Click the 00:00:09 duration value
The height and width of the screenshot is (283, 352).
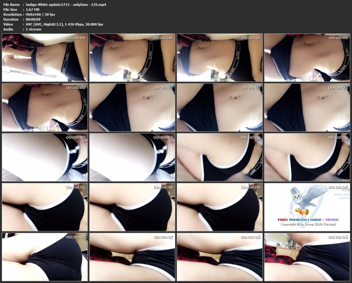[x=35, y=19]
